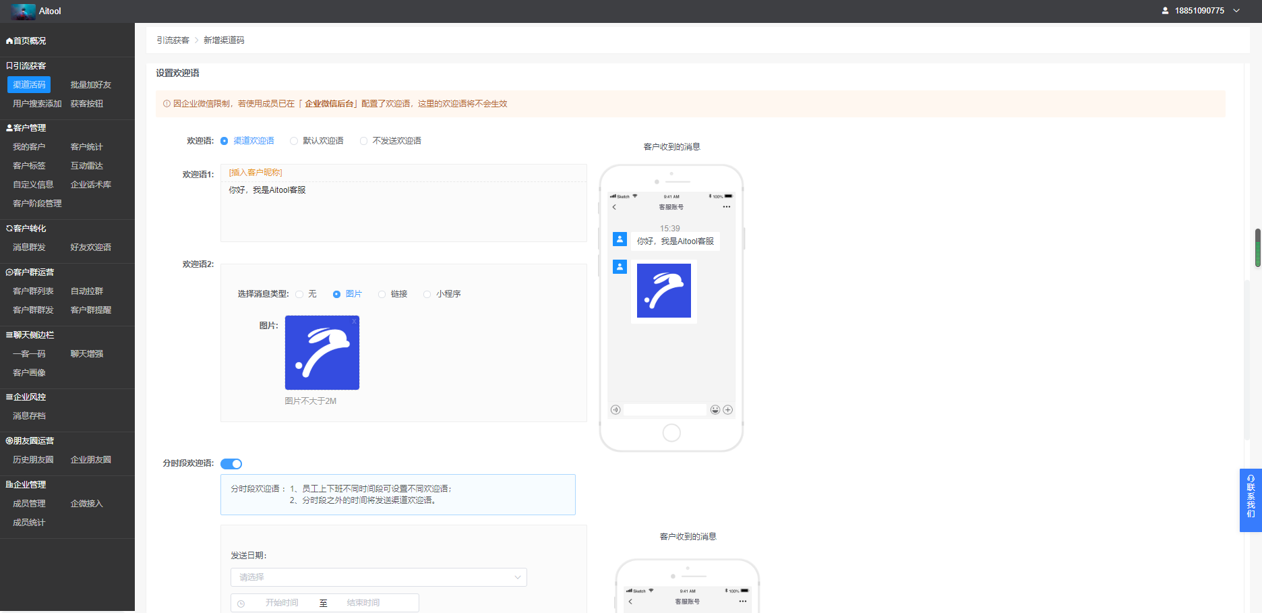Open 历史朋友圈 page
Screen dimensions: 1262x613
pos(33,460)
